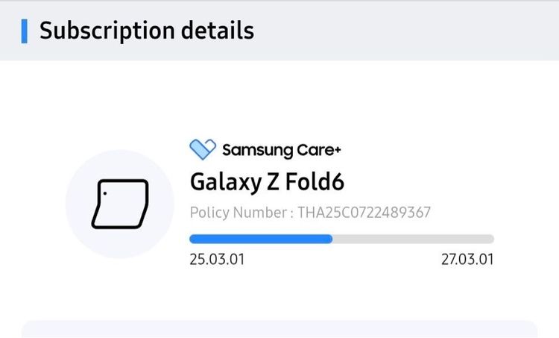Select the Galaxy Z Fold6 title
The image size is (559, 338).
[x=267, y=181]
